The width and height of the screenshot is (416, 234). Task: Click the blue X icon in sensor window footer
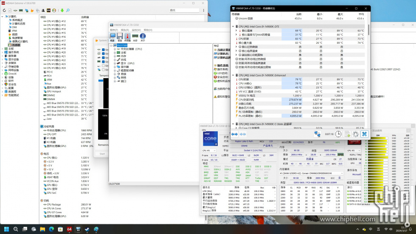coord(365,134)
